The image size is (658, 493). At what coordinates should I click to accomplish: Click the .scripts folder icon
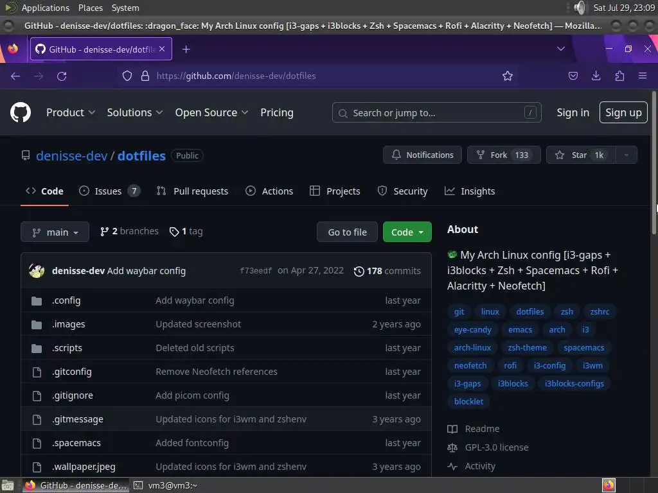point(37,348)
